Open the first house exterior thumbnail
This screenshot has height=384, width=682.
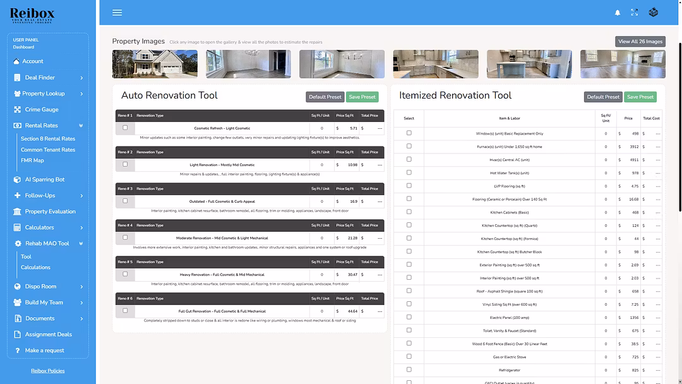pyautogui.click(x=155, y=64)
